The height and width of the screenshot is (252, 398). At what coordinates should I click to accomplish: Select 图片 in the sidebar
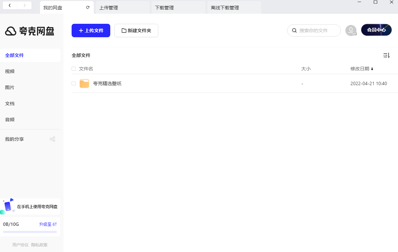(9, 87)
